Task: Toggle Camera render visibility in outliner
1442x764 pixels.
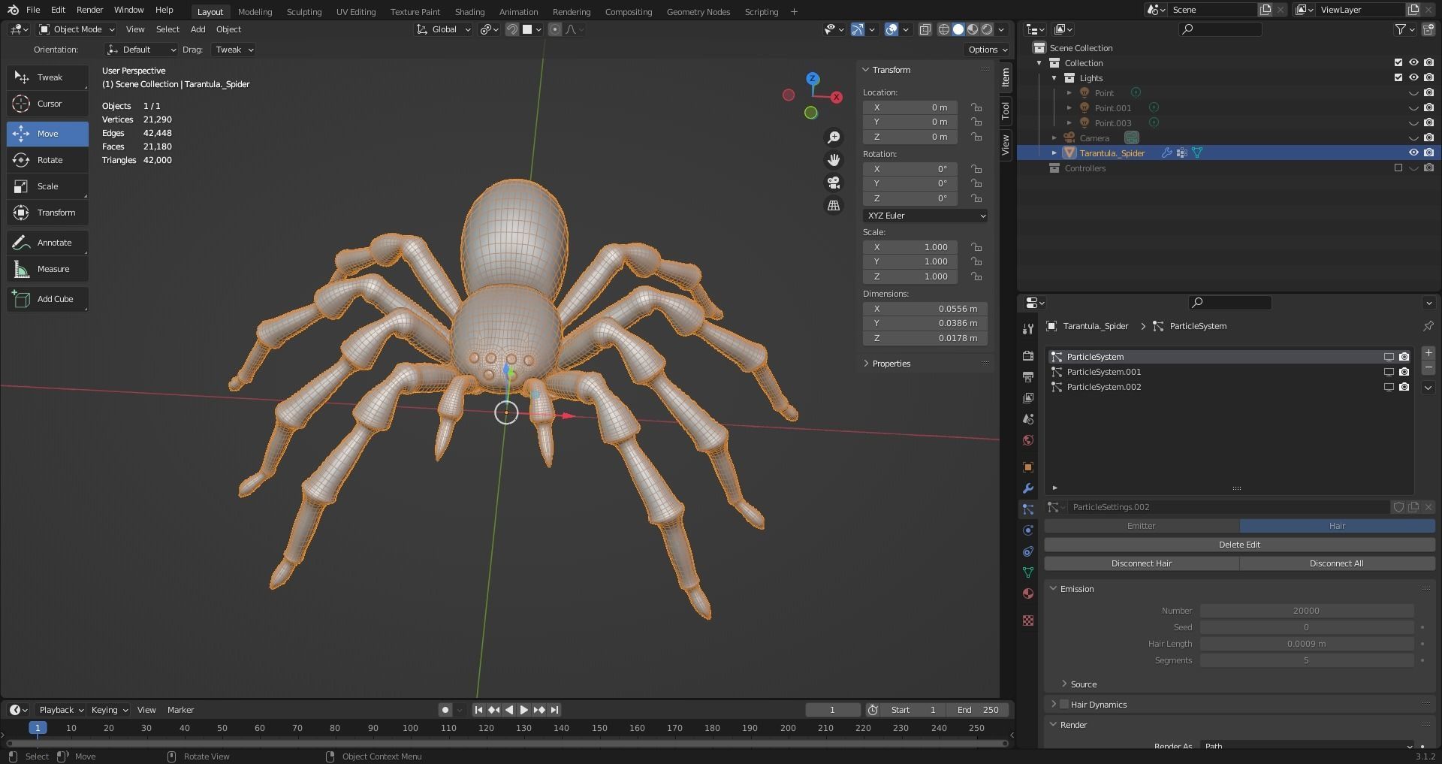Action: pos(1428,137)
